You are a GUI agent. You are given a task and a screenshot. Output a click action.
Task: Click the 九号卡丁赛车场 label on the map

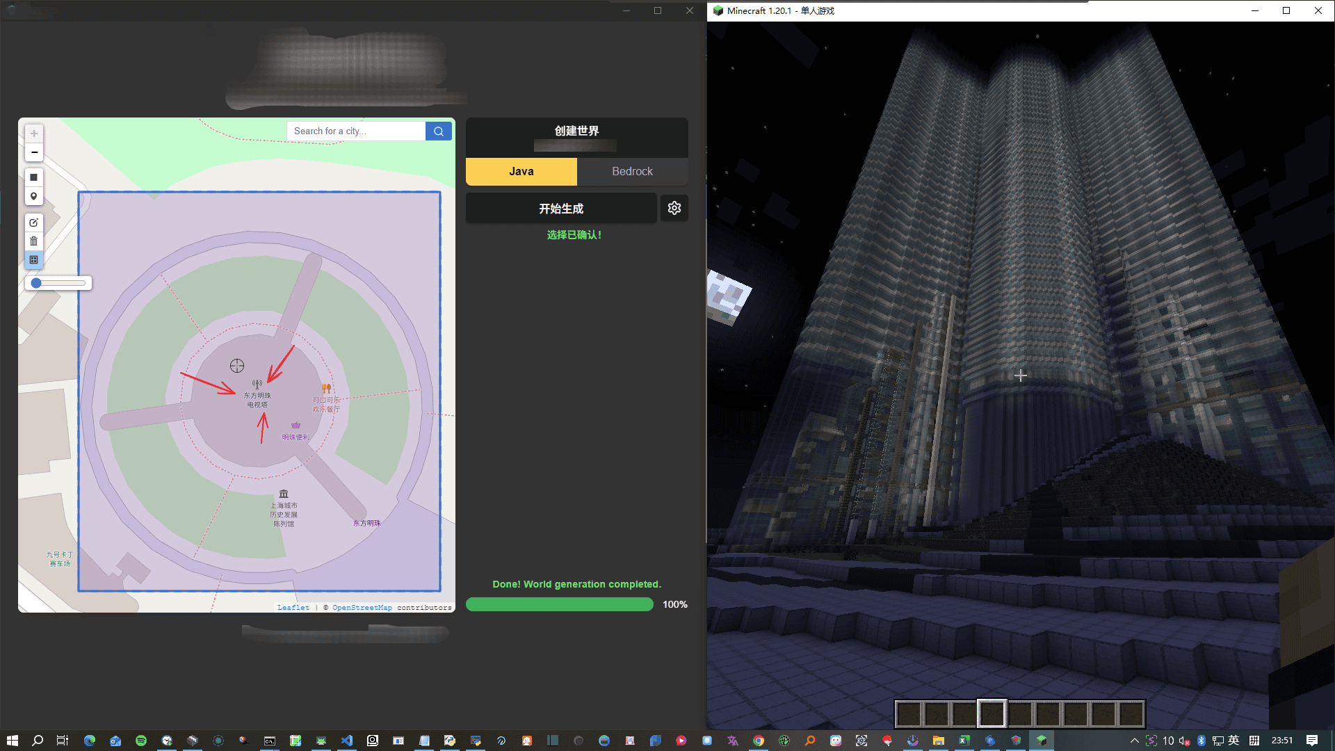(60, 559)
